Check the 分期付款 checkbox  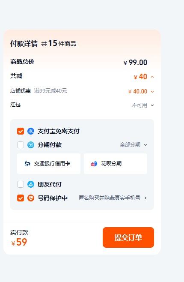click(x=21, y=145)
